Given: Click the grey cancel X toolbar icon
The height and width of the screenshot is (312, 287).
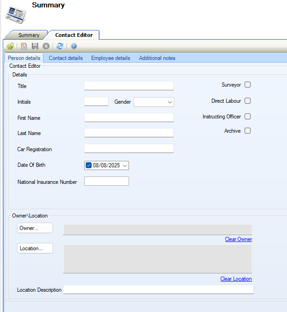Looking at the screenshot, I should [x=46, y=46].
